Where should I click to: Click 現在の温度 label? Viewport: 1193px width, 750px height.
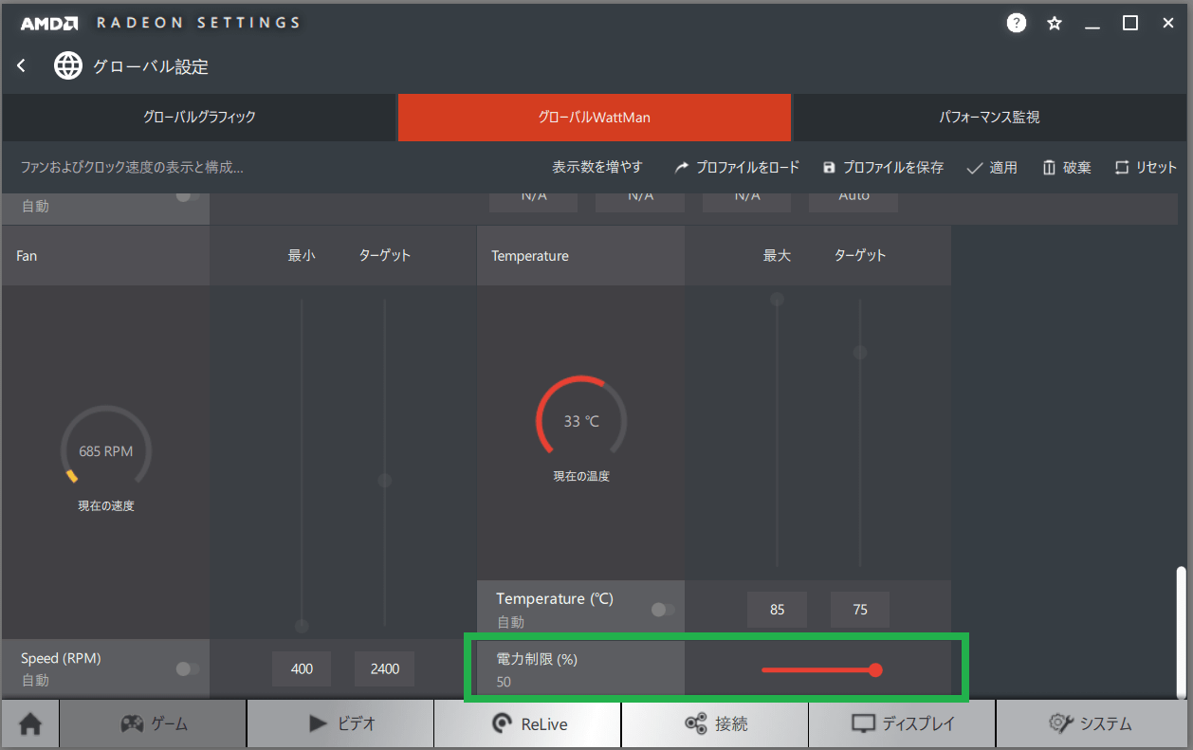tap(581, 476)
